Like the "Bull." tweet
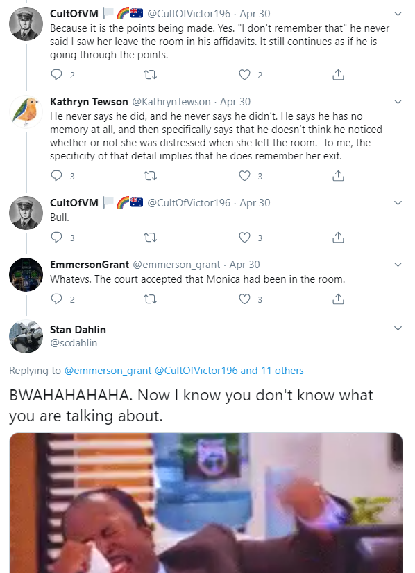Viewport: 415px width, 573px height. point(244,238)
